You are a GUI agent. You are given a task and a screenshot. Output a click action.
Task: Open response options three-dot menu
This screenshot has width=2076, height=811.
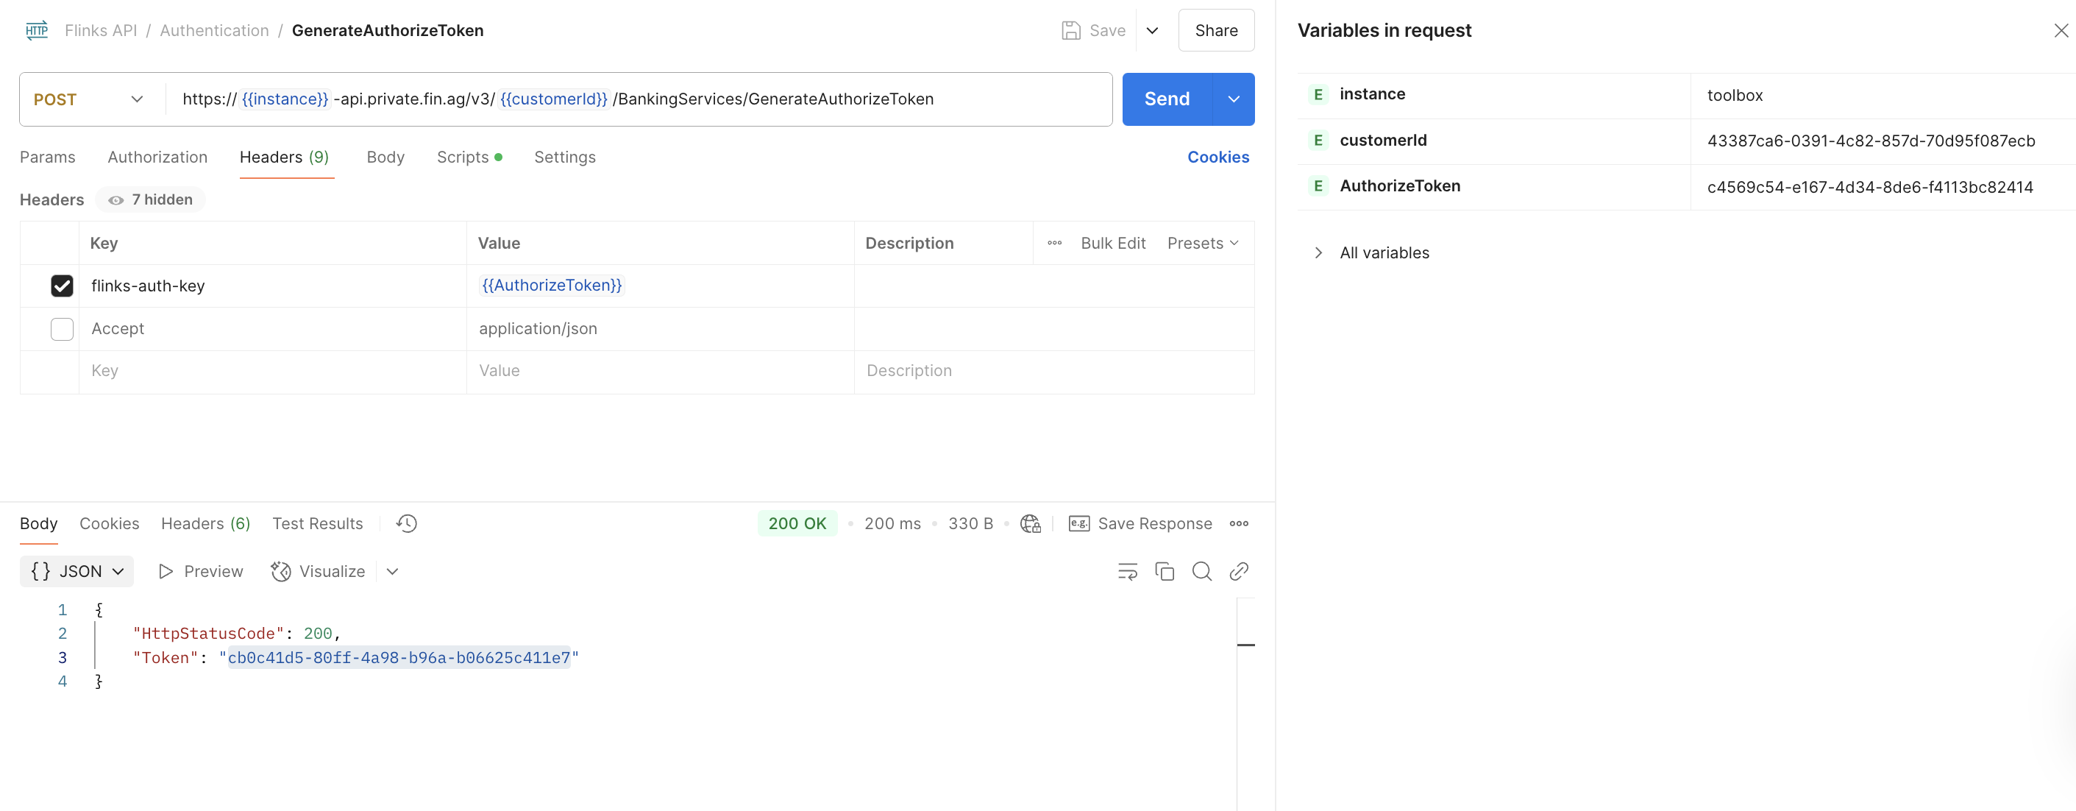[1239, 524]
